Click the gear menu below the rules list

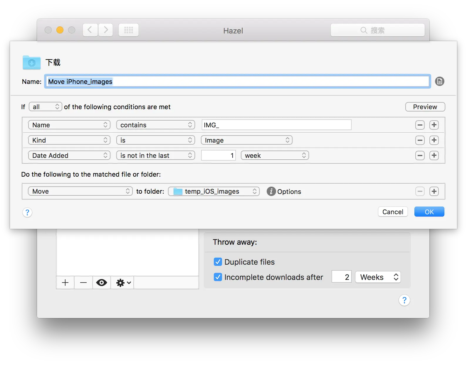[x=123, y=283]
